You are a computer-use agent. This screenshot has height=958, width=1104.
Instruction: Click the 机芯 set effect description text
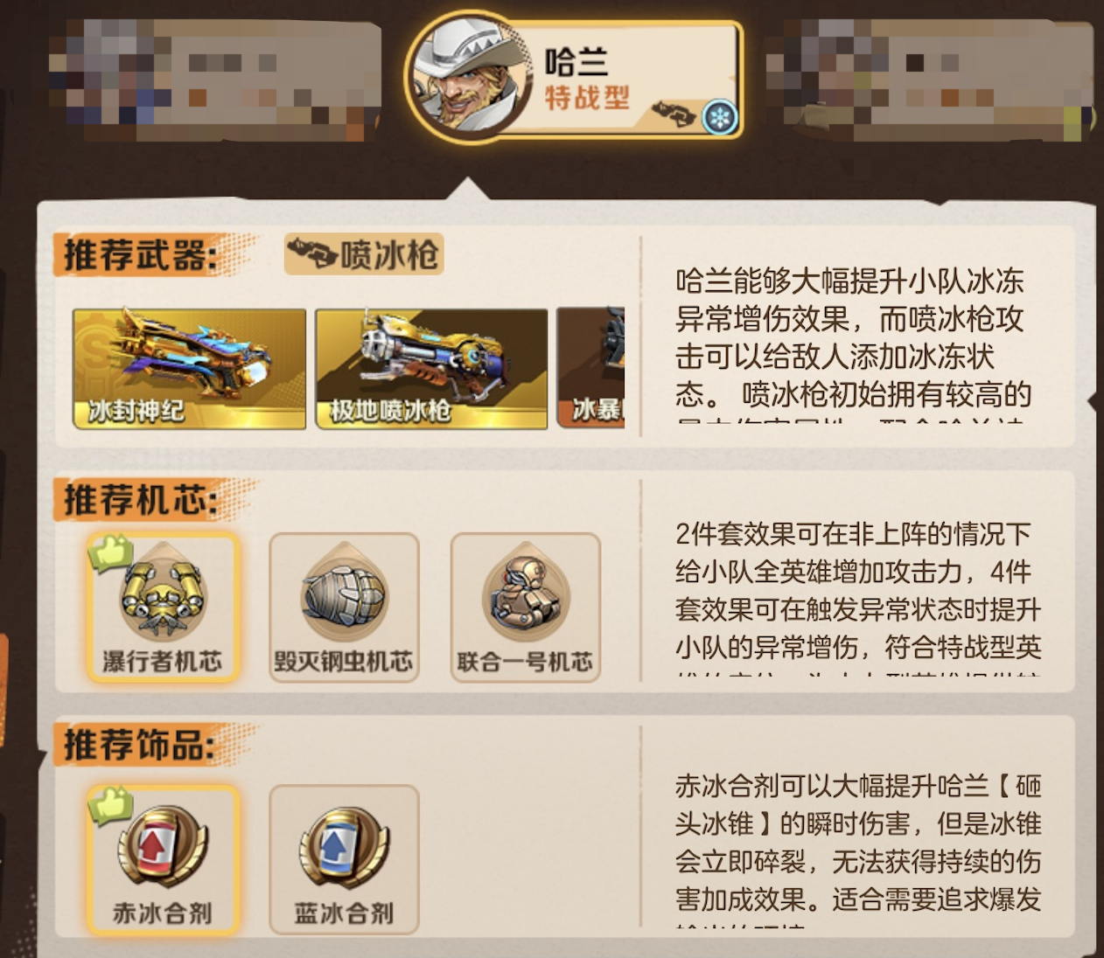(x=858, y=590)
